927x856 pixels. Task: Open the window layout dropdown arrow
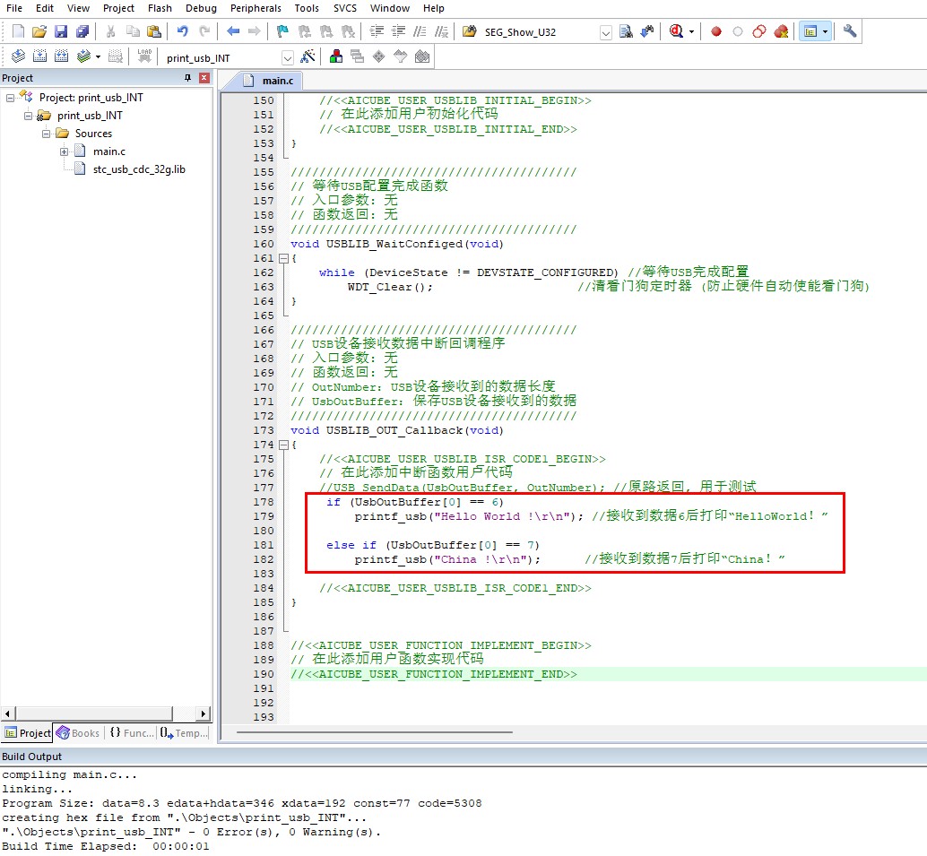click(825, 32)
